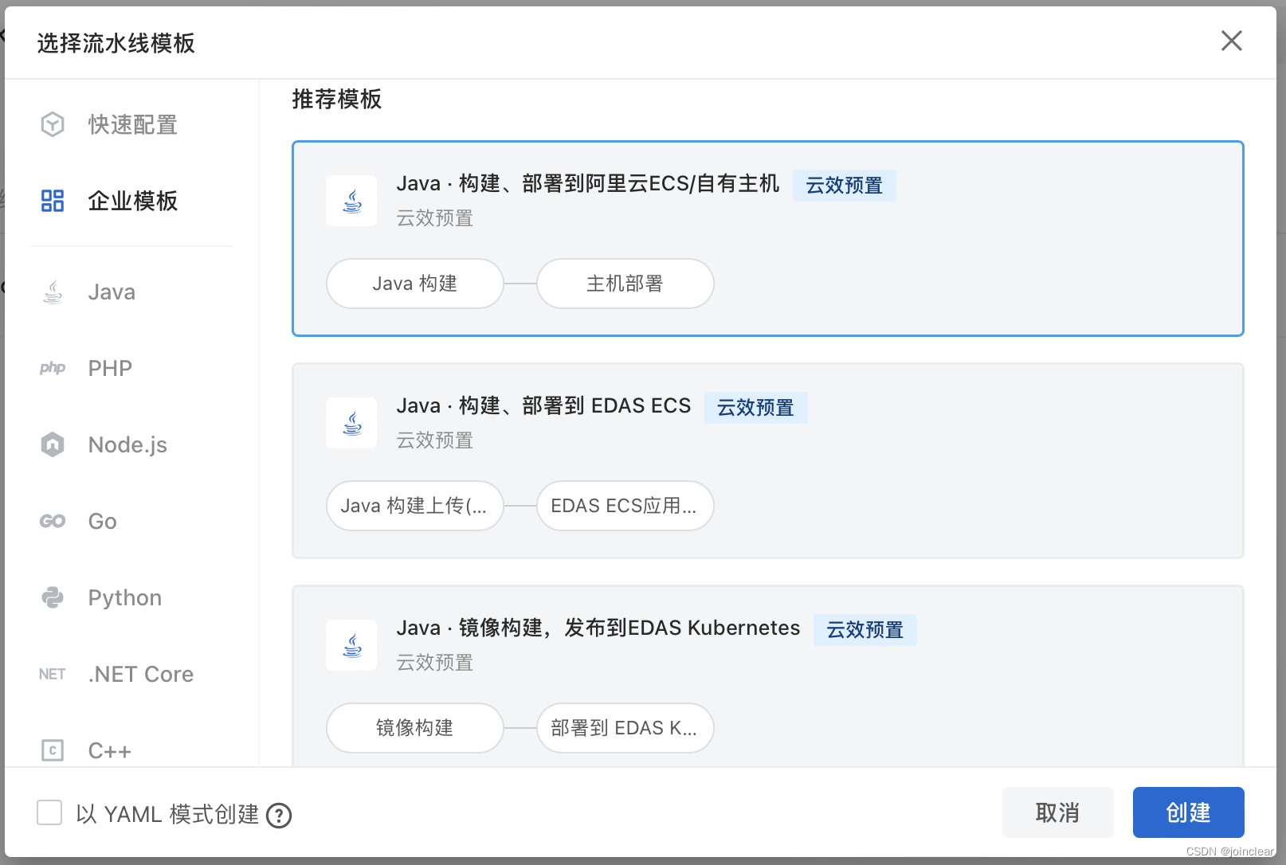1286x865 pixels.
Task: Click the Java icon on ECS/自有主机 template card
Action: coord(351,201)
